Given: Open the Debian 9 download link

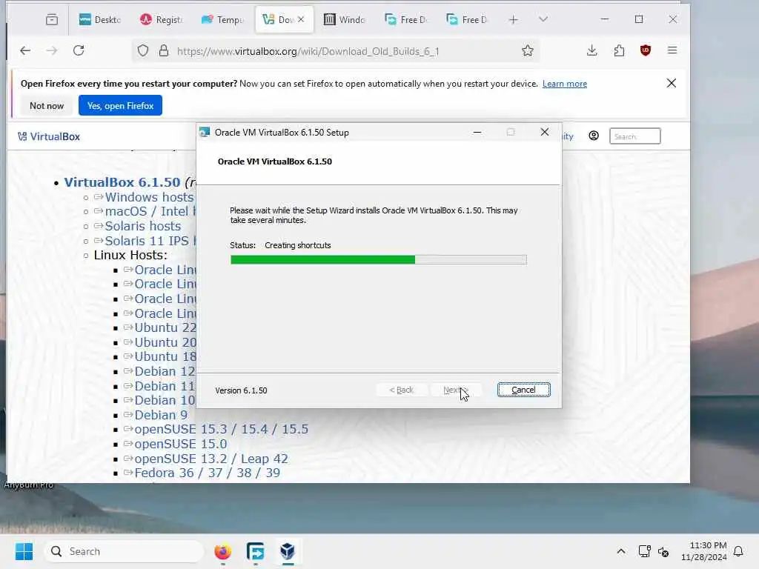Looking at the screenshot, I should click(161, 415).
